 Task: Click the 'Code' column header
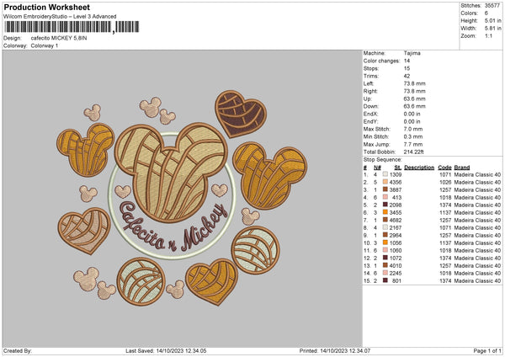pos(444,168)
